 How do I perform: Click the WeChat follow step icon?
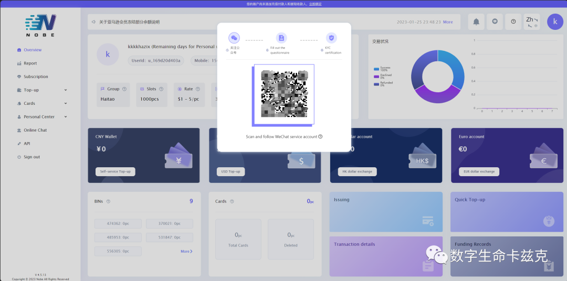[234, 38]
